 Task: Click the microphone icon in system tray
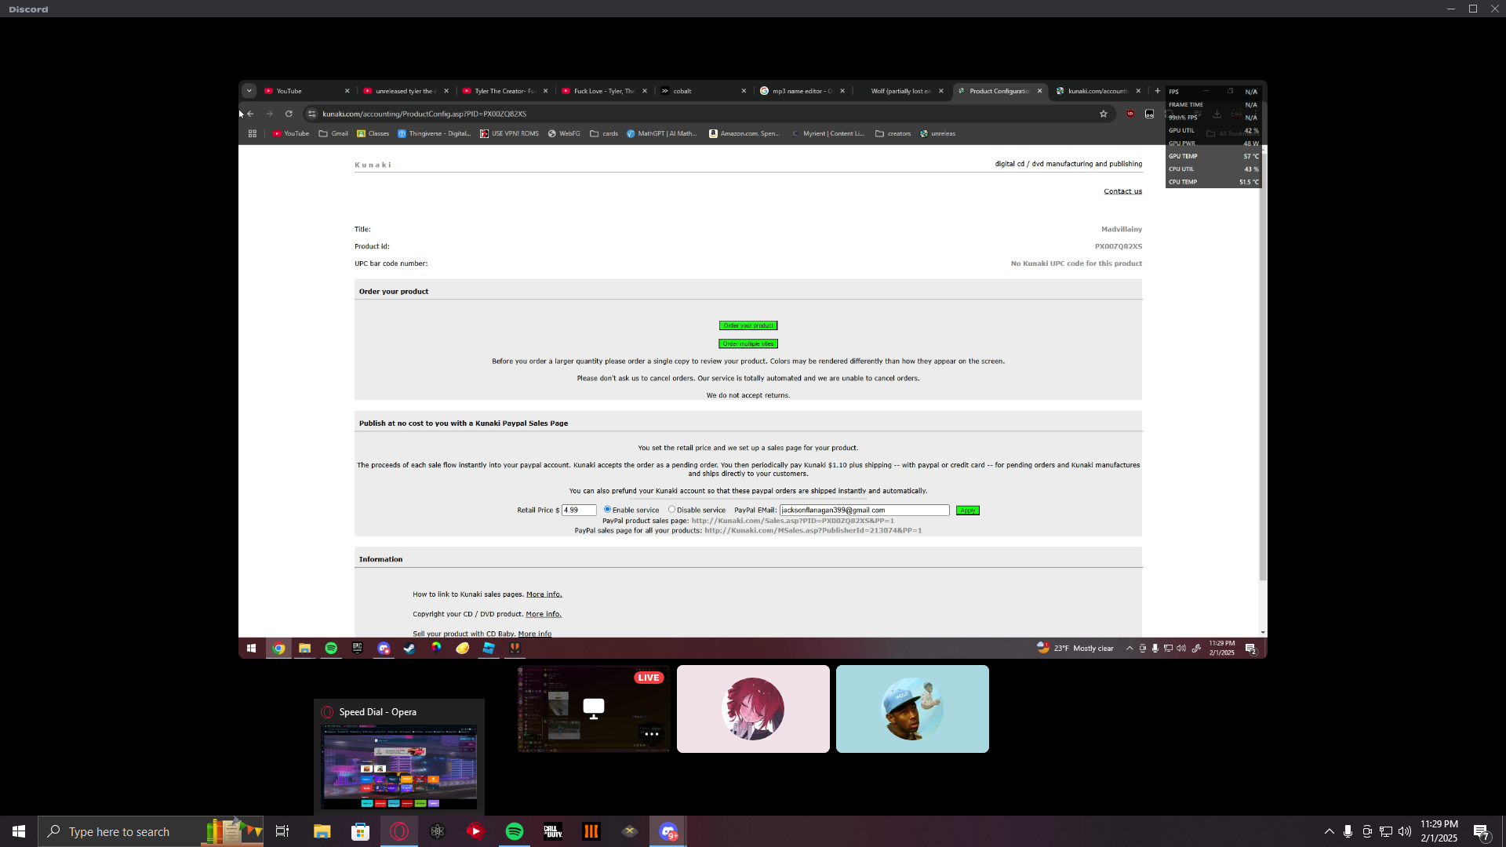[1348, 831]
